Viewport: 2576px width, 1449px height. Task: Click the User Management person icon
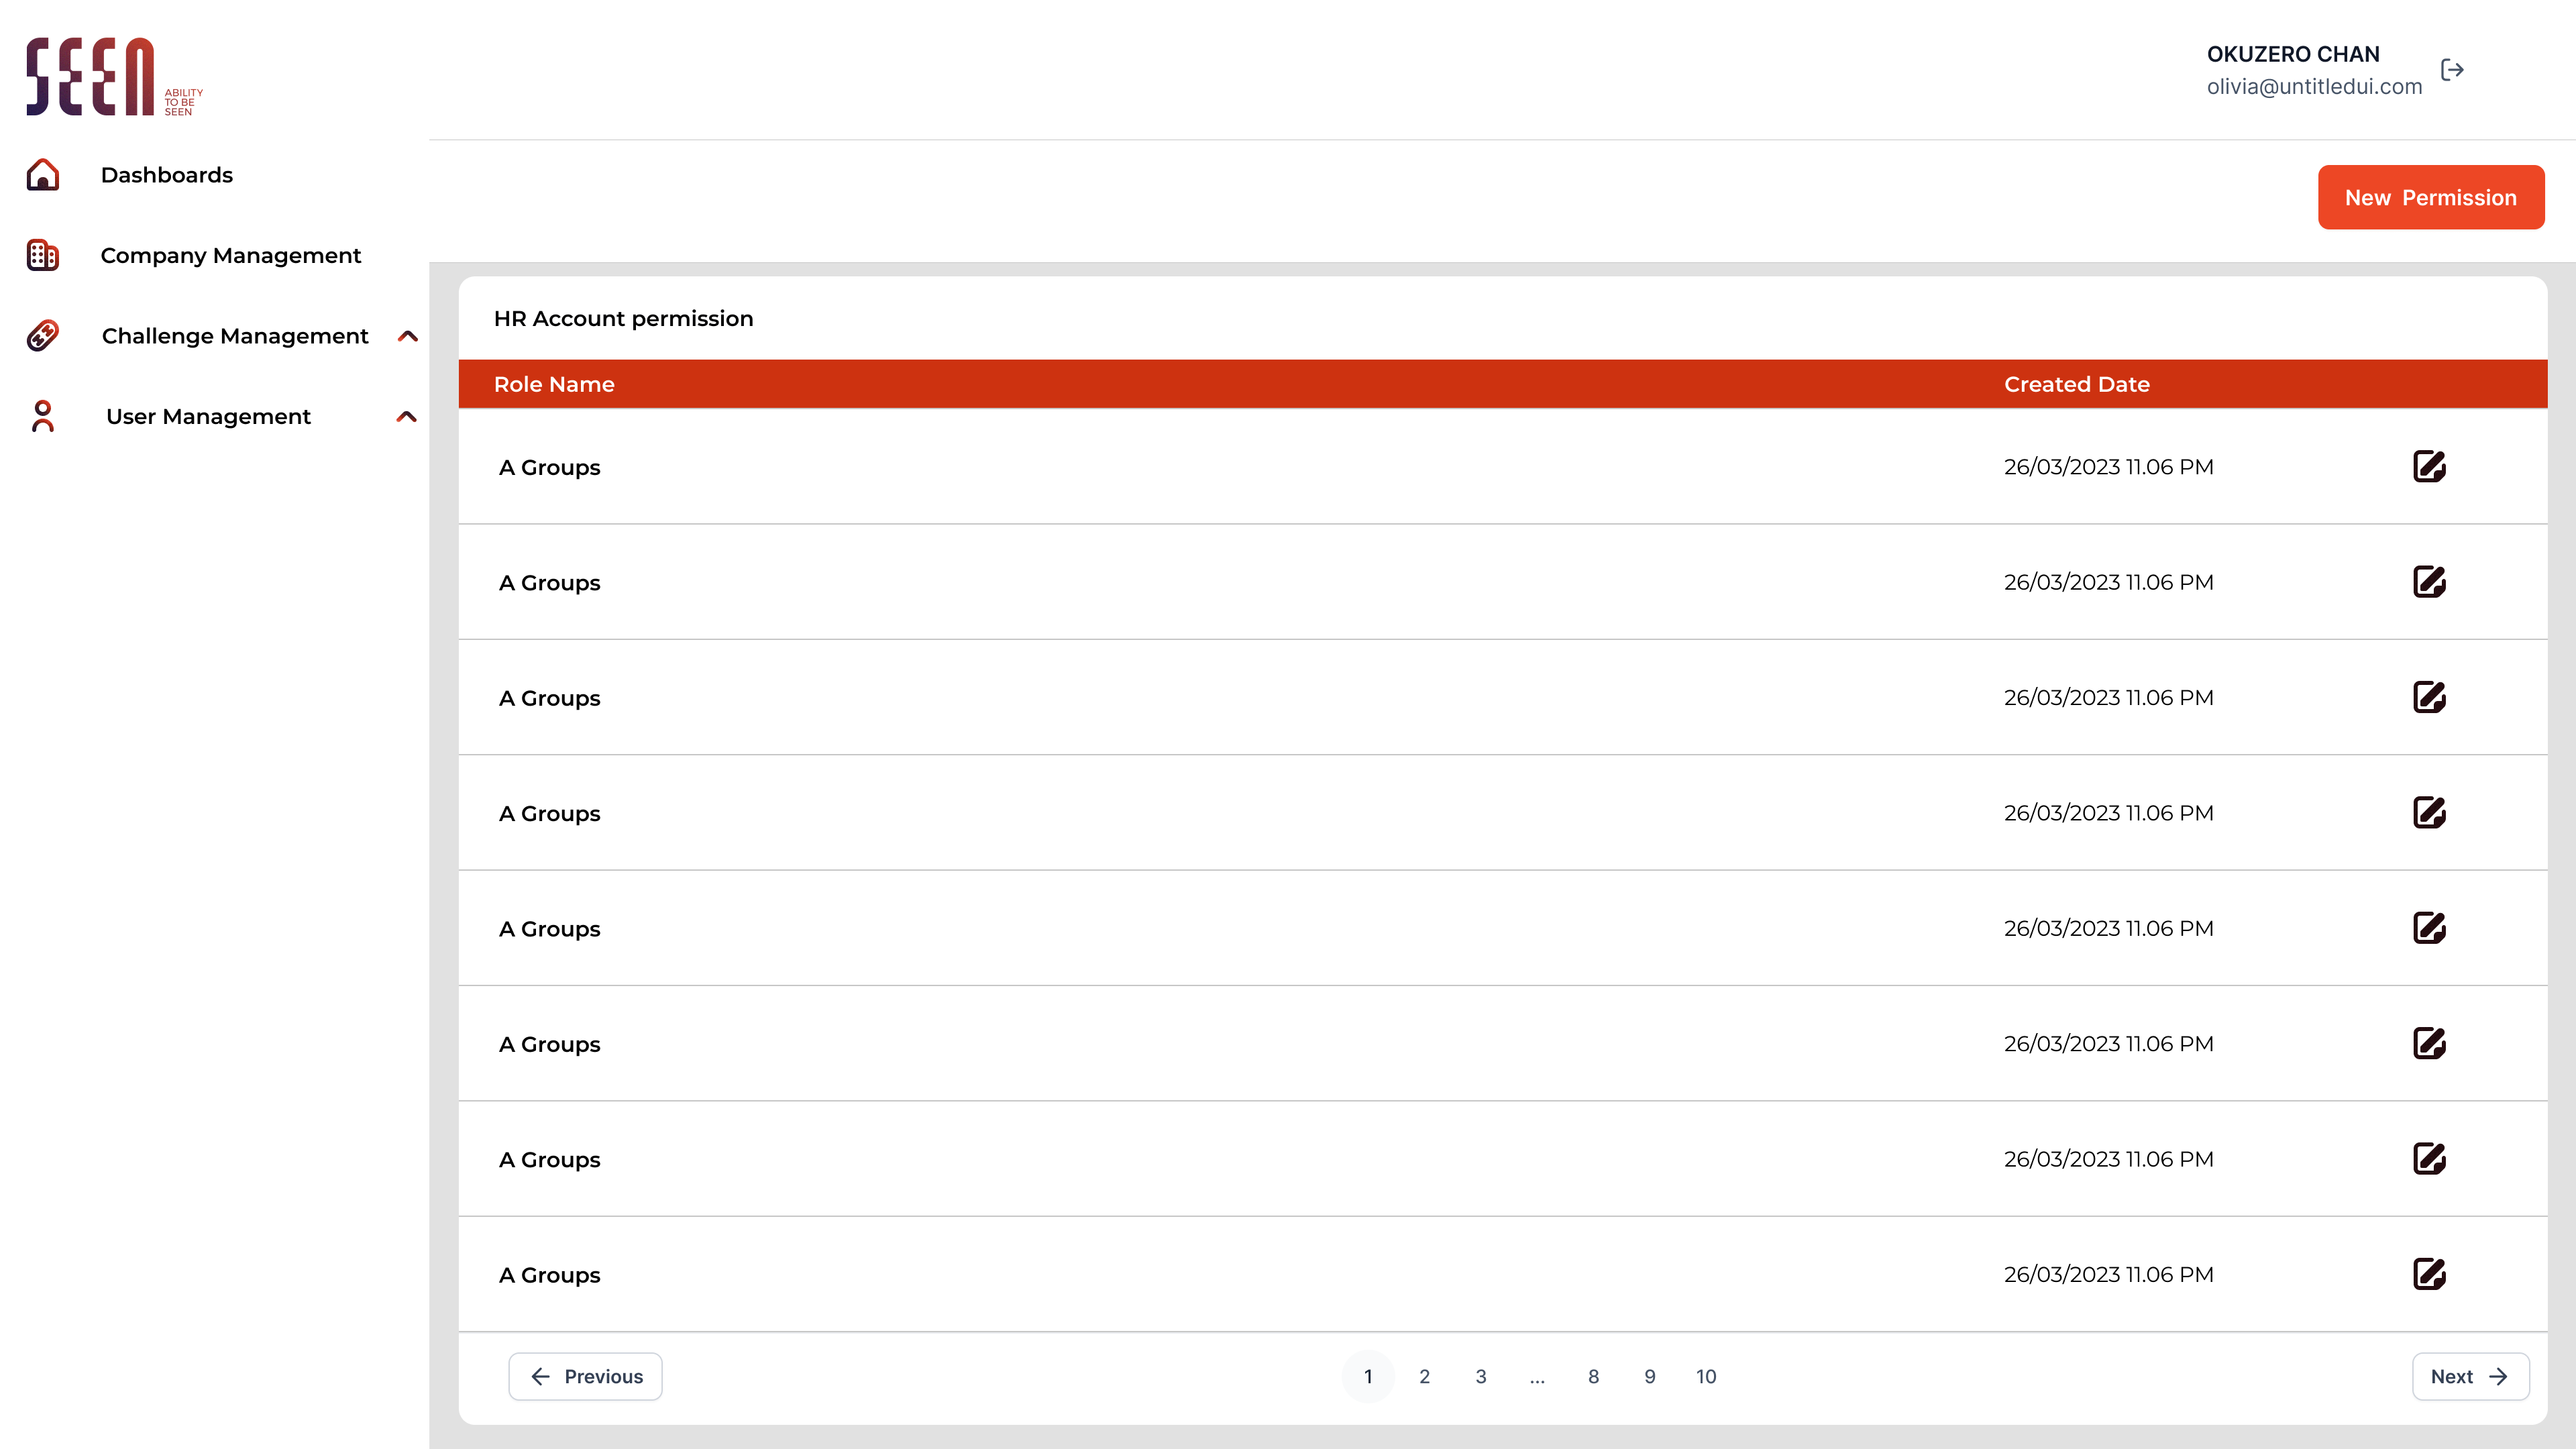pyautogui.click(x=43, y=416)
